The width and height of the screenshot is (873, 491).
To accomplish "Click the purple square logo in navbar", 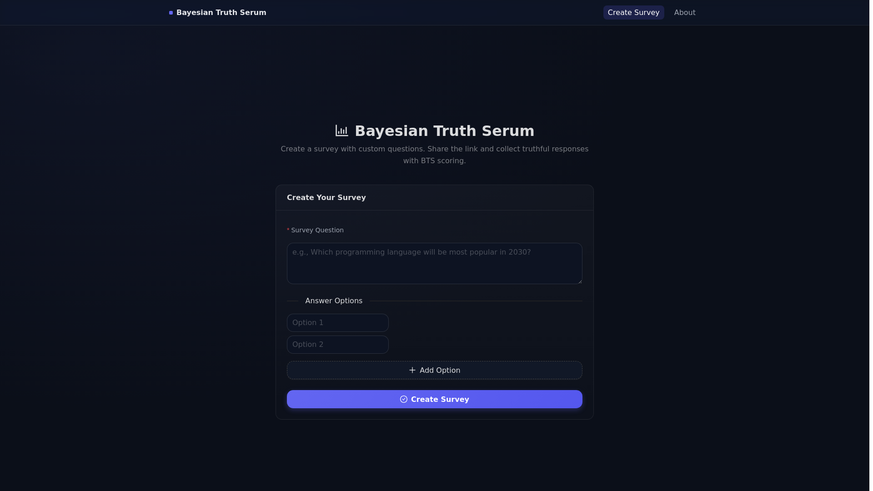I will pyautogui.click(x=171, y=13).
